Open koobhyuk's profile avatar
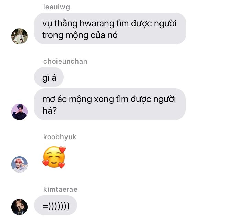The width and height of the screenshot is (248, 220). tap(19, 164)
